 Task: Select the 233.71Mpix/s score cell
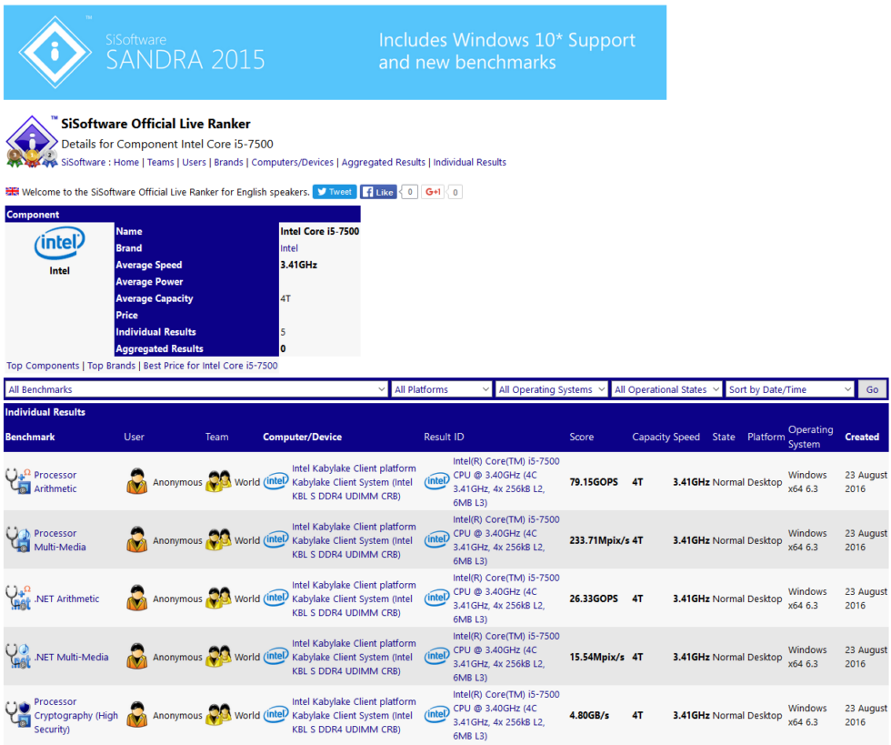(599, 540)
